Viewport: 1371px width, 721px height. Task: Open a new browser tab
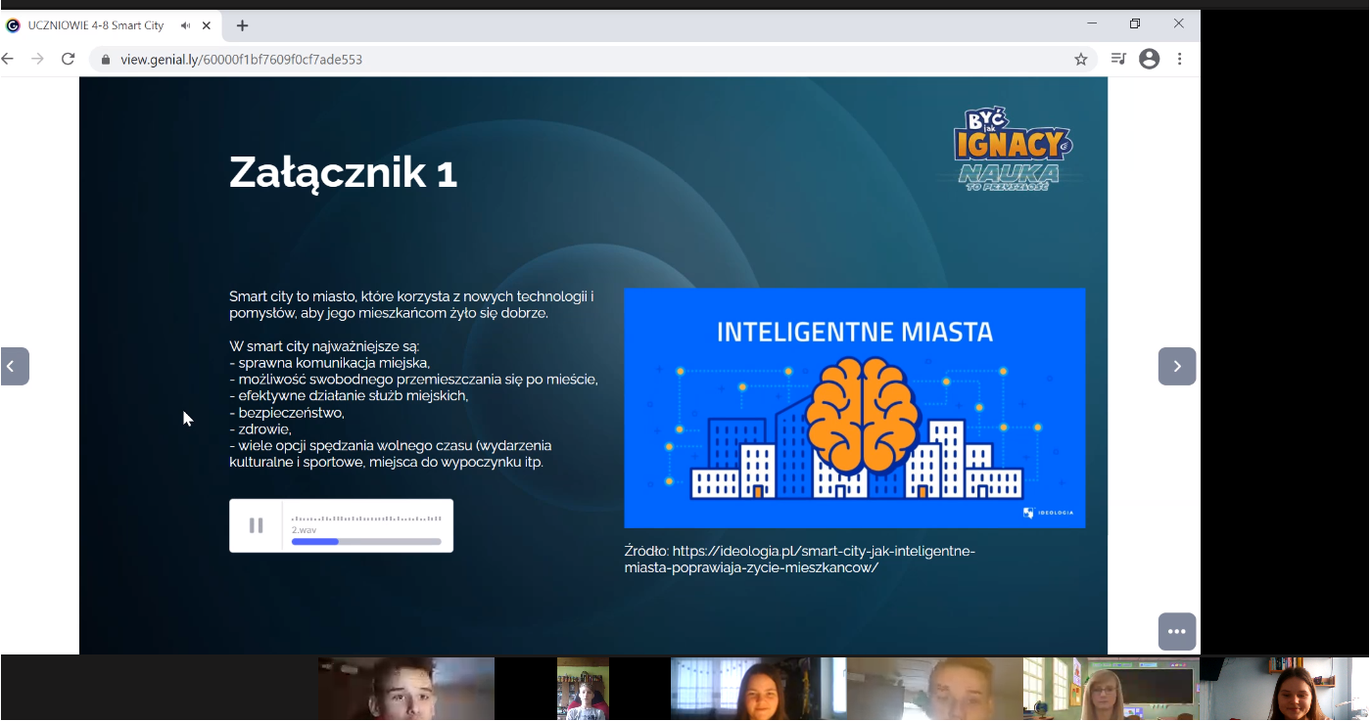click(243, 25)
